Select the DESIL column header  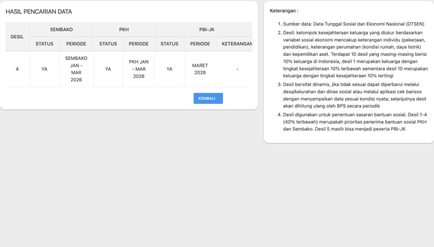[x=17, y=37]
